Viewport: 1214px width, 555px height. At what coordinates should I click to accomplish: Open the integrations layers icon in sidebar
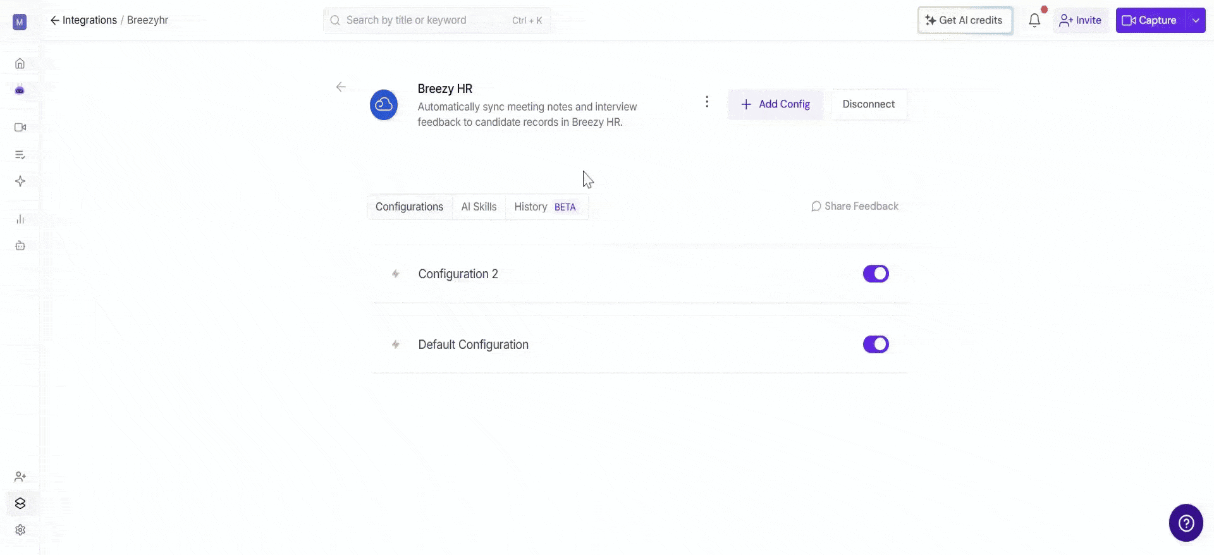(20, 503)
